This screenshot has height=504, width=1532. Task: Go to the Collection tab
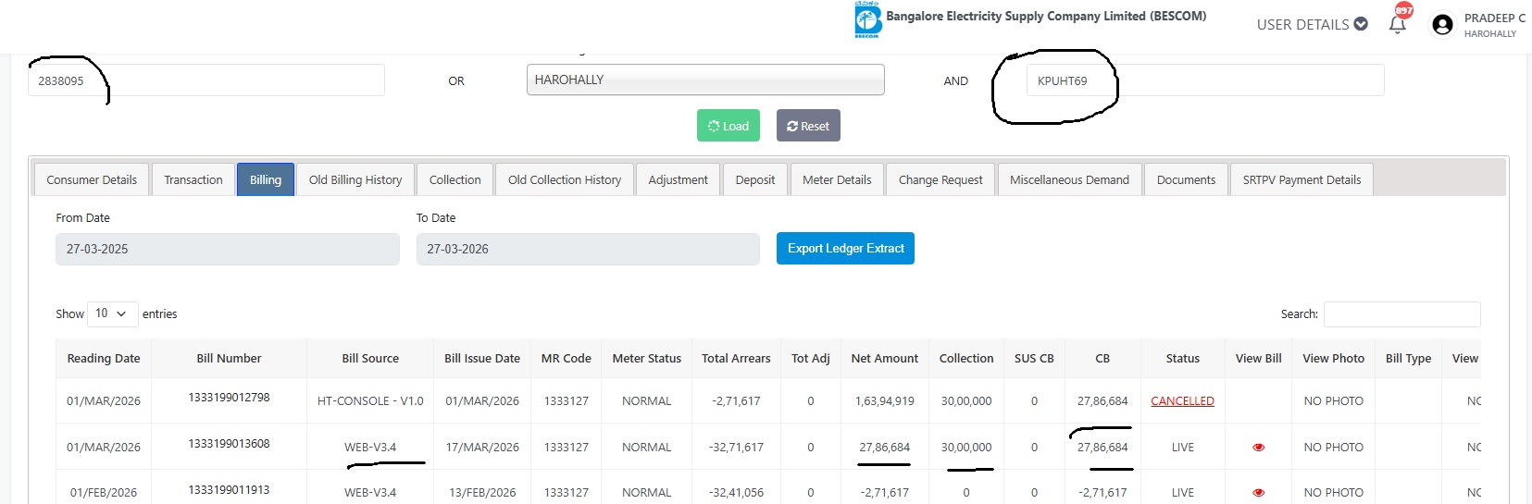455,180
